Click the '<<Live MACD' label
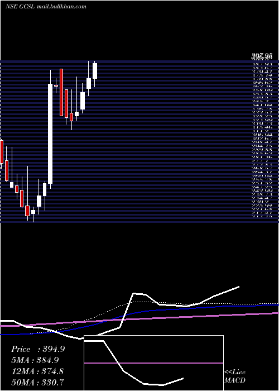279x391 pixels. (235, 376)
